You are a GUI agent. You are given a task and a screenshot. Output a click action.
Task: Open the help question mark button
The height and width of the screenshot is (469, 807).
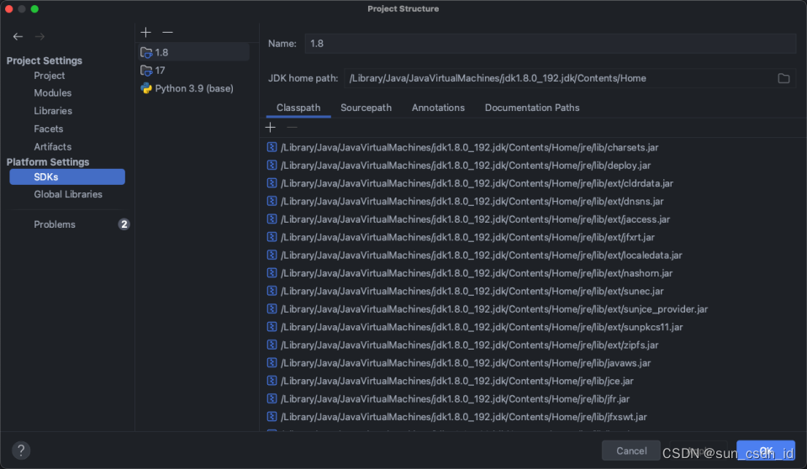[x=21, y=451]
